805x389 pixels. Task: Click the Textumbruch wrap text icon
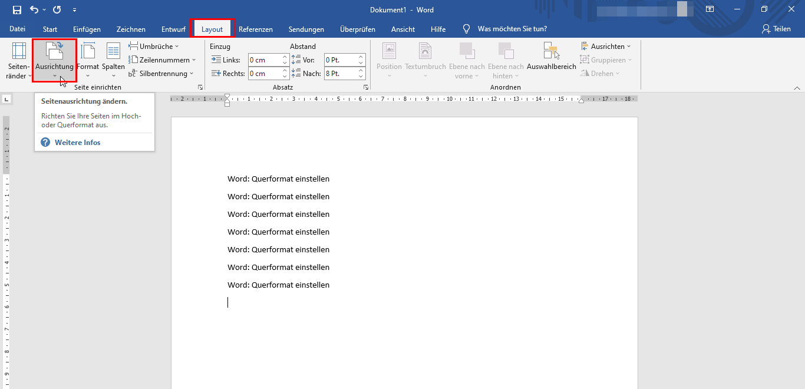point(425,51)
